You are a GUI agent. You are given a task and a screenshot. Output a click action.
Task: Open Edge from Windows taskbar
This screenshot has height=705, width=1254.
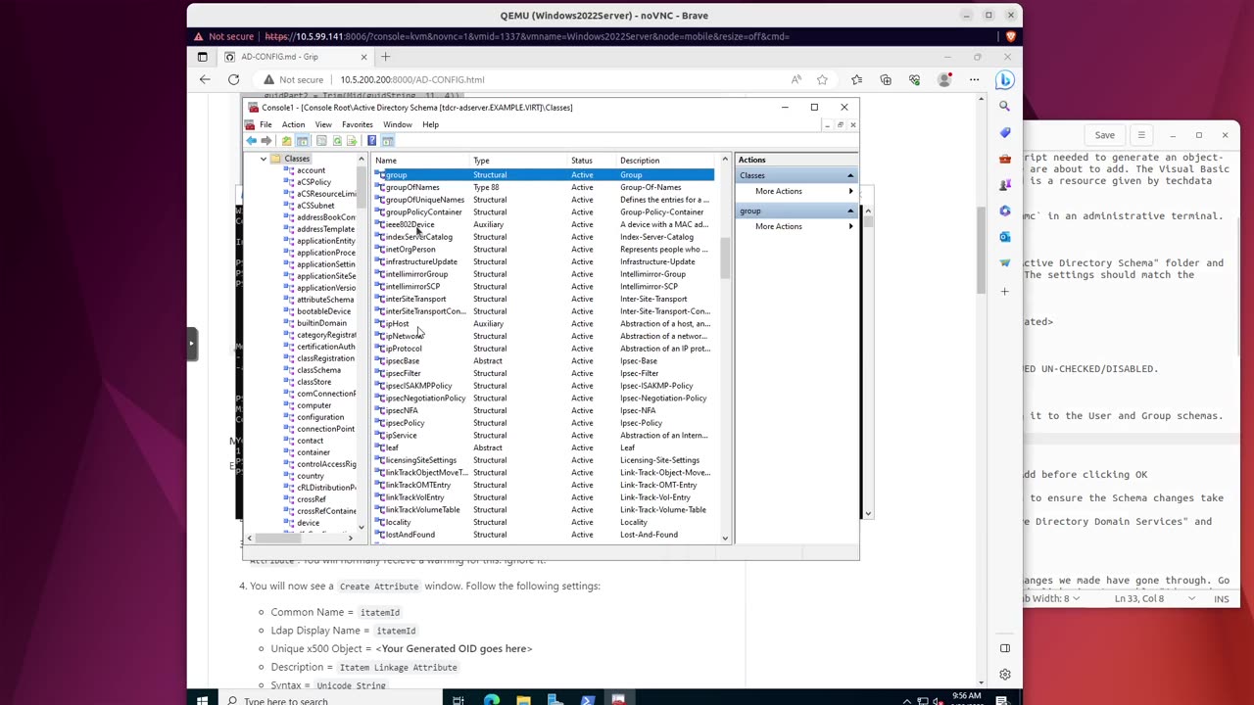click(491, 699)
